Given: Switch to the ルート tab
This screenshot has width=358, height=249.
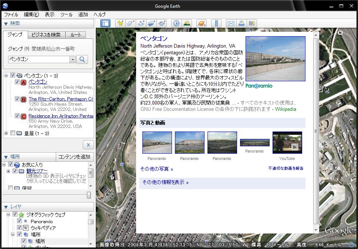Looking at the screenshot, I should 75,35.
